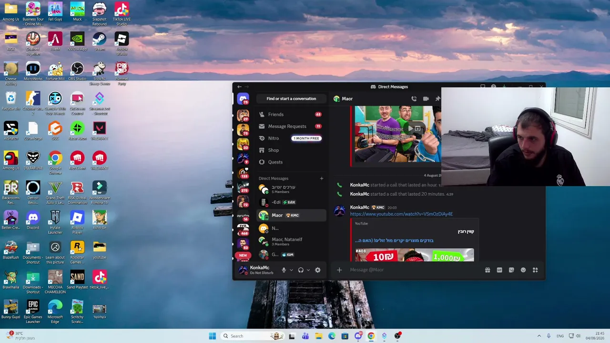Click the plus attachment button beside message box
The height and width of the screenshot is (343, 610).
coord(339,270)
